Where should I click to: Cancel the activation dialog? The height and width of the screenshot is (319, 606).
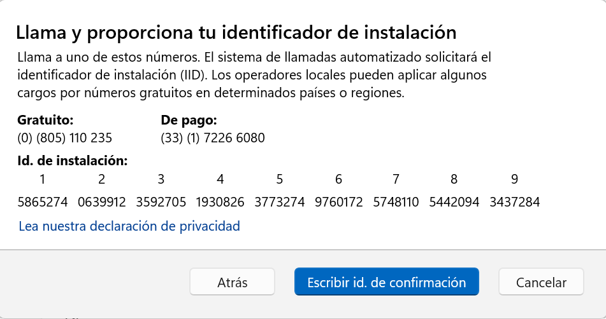click(541, 282)
